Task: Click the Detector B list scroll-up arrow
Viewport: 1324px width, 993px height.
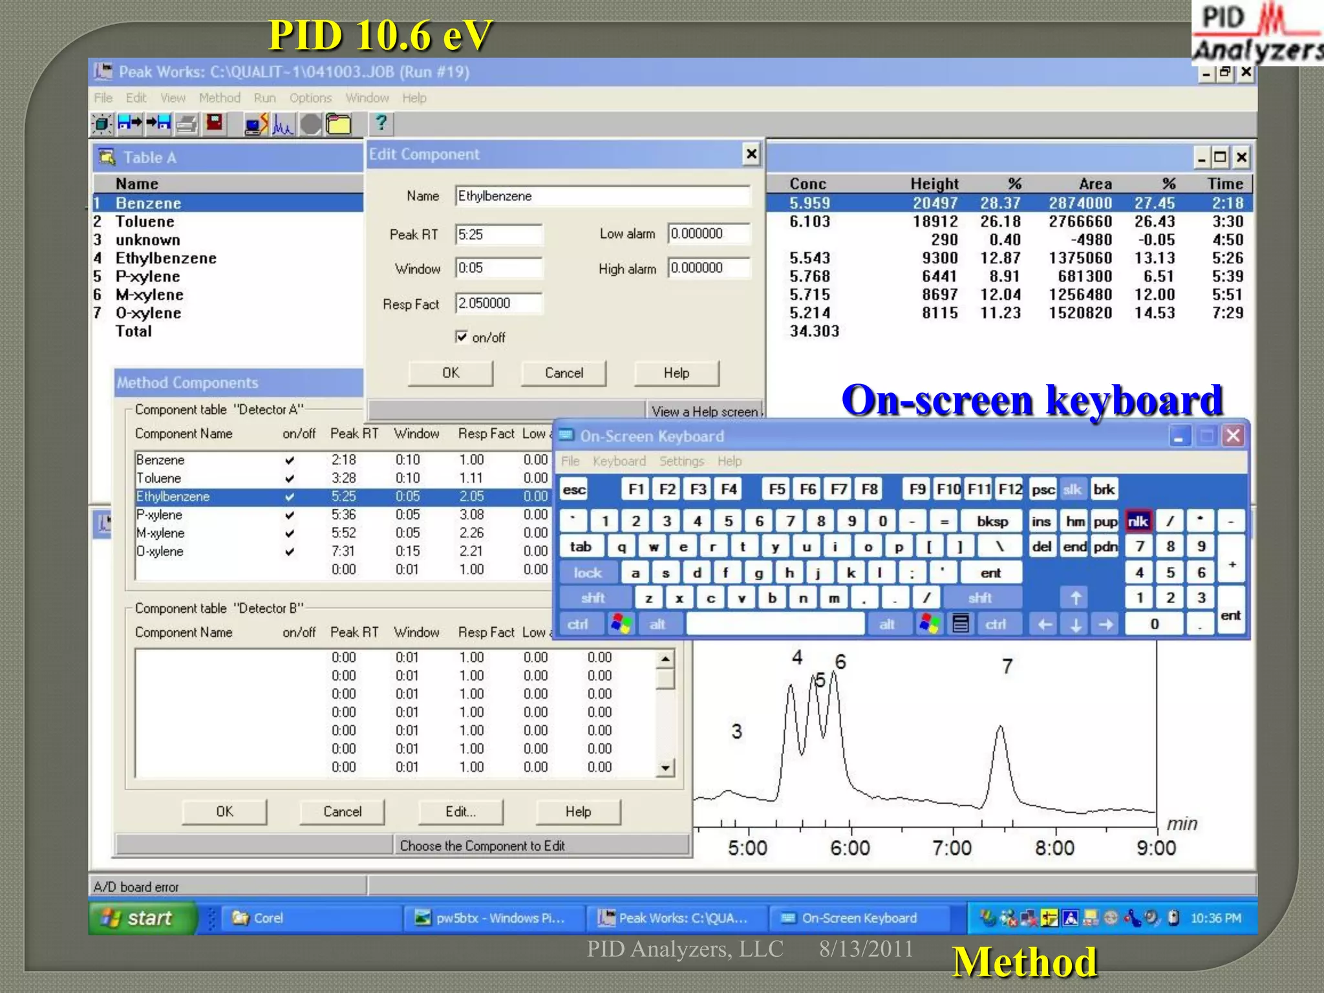Action: (x=665, y=659)
